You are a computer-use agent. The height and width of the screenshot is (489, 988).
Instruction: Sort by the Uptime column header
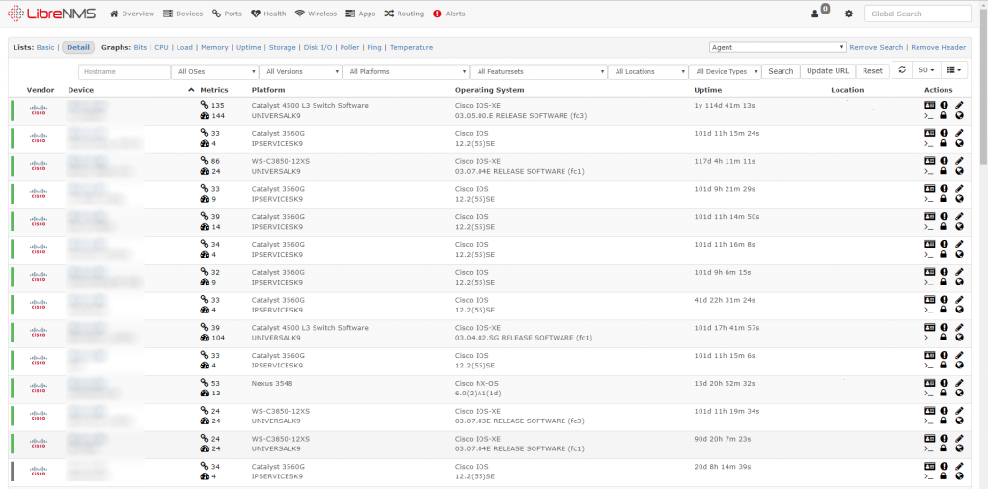coord(708,90)
